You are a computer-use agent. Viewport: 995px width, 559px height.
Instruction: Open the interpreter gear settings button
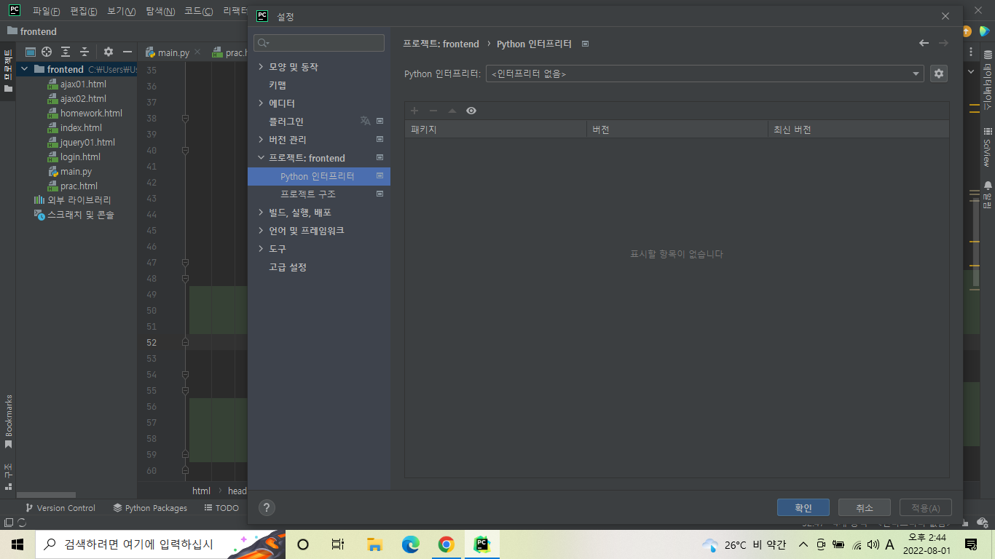point(939,74)
